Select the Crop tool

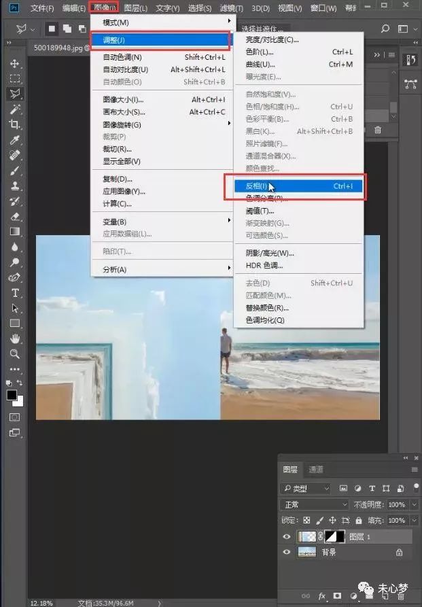pos(15,124)
